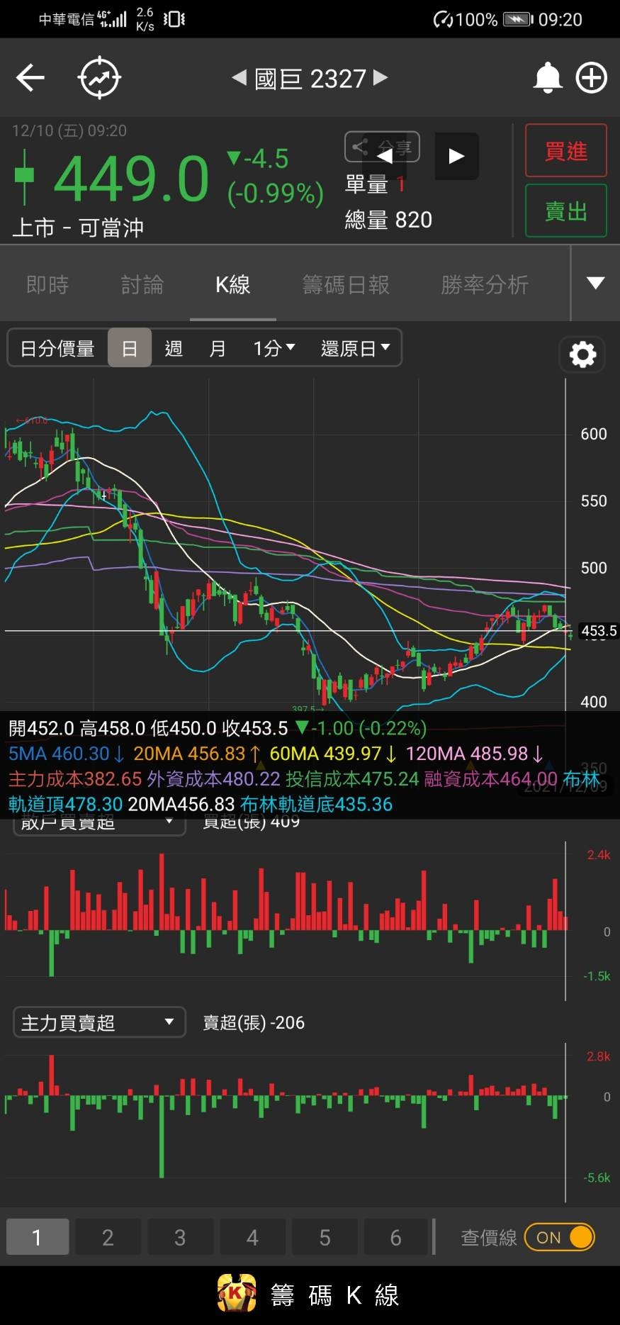The width and height of the screenshot is (620, 1325).
Task: Add stock to watchlist with plus icon
Action: tap(591, 78)
